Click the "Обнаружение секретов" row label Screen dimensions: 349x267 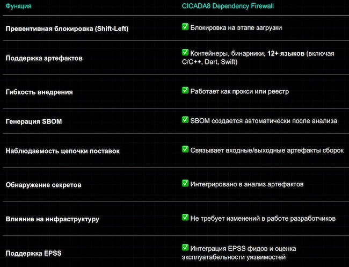[42, 185]
